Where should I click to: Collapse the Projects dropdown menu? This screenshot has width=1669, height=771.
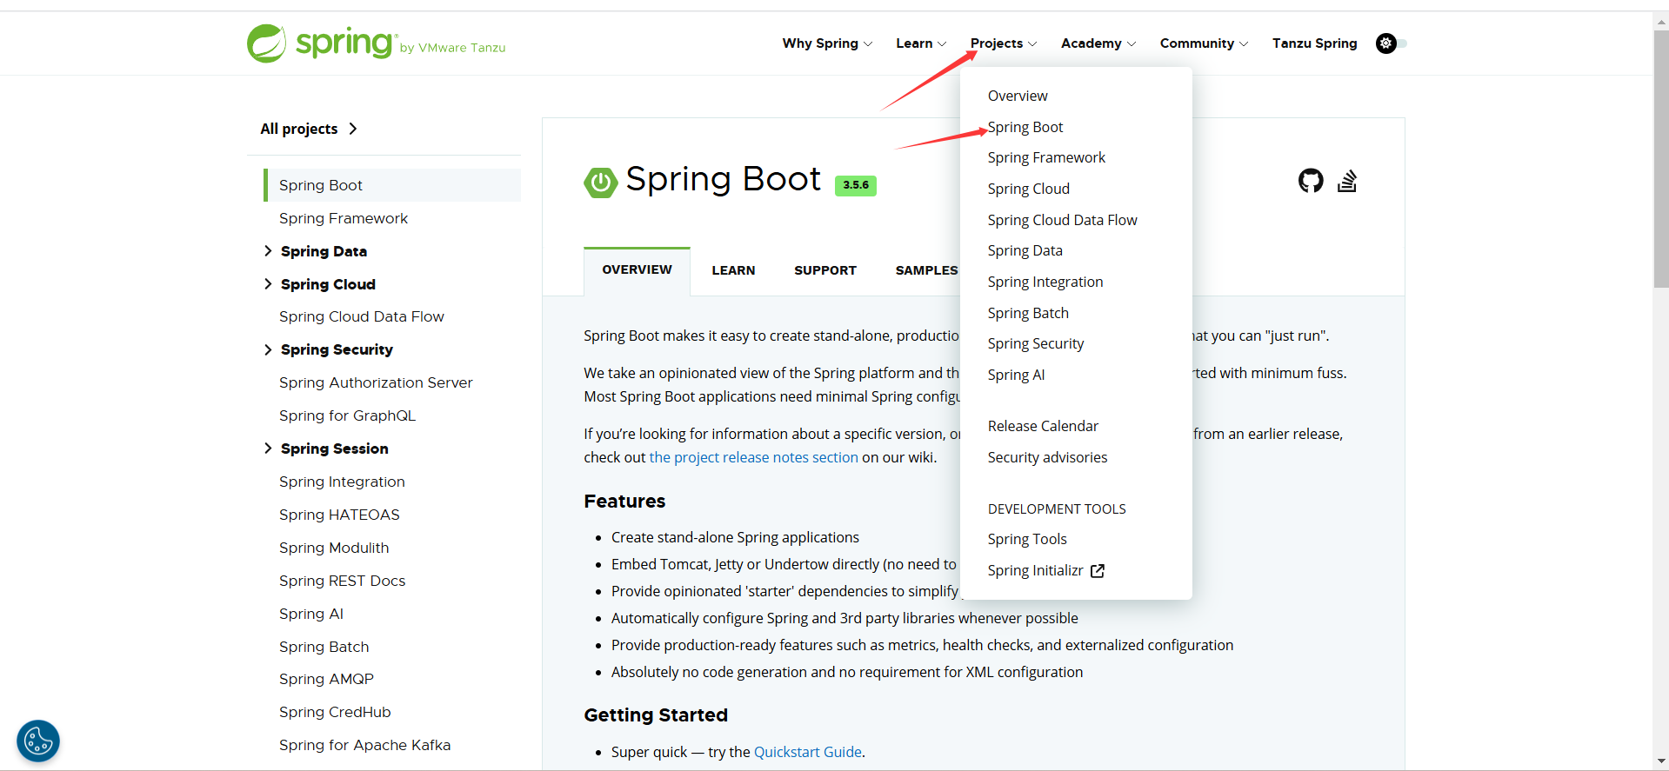pos(1004,43)
